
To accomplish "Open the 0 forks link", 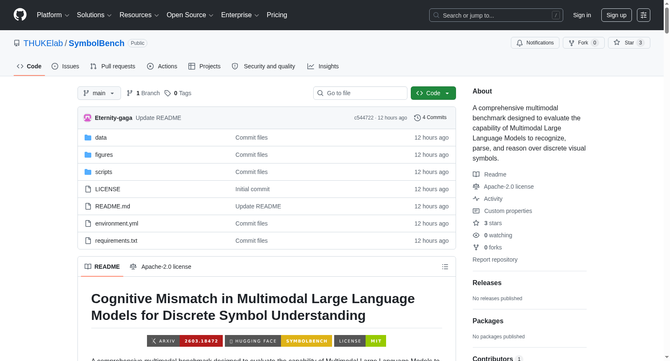I will tap(493, 247).
